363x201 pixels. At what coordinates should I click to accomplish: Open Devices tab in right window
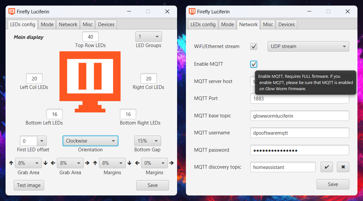coord(287,25)
